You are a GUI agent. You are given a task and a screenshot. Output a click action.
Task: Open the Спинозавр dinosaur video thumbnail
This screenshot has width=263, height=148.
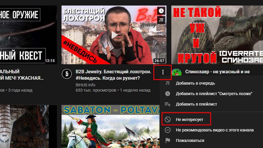[x=217, y=35]
